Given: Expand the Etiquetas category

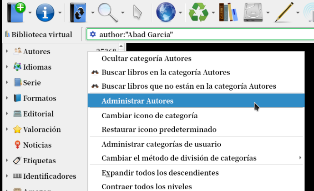Looking at the screenshot, I should coord(7,161).
